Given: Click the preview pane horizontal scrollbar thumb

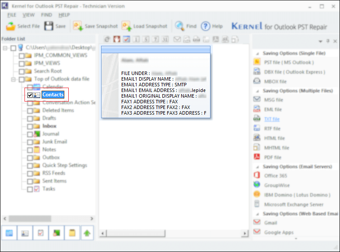Looking at the screenshot, I should (x=136, y=233).
